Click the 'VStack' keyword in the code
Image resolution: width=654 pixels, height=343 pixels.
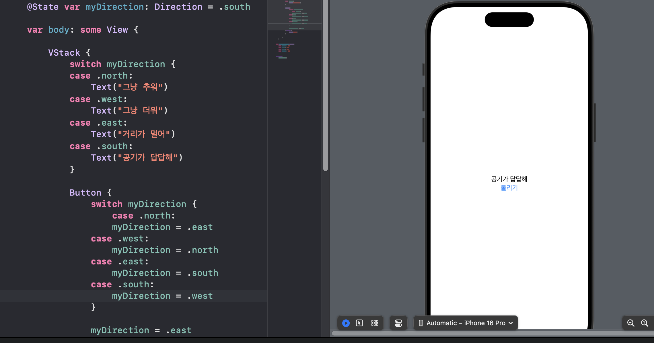click(x=64, y=53)
